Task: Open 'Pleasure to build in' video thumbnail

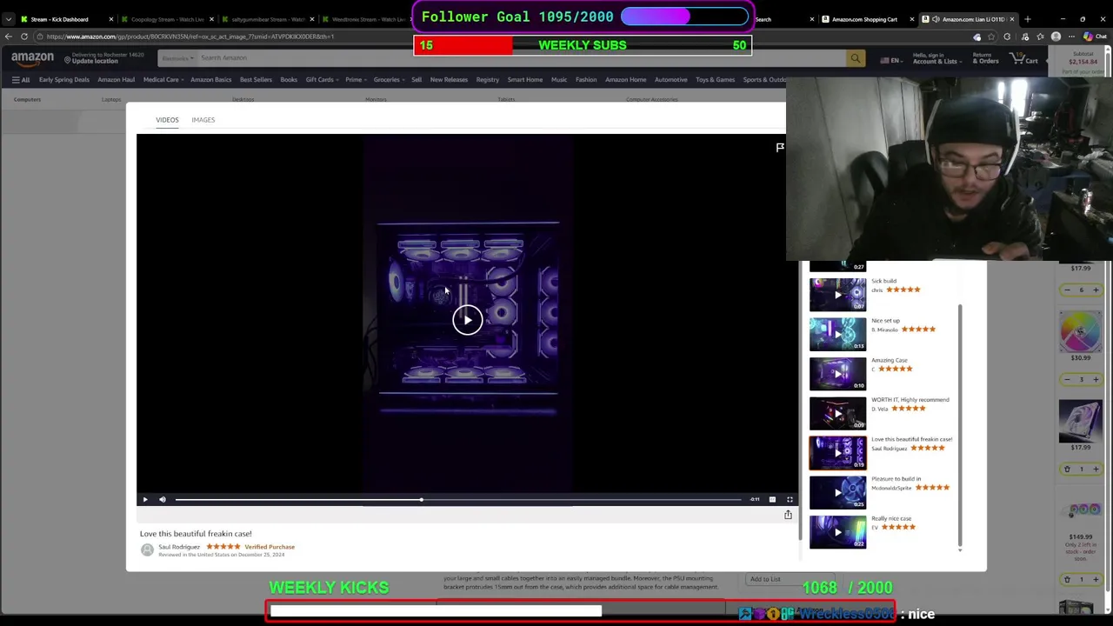Action: [837, 492]
